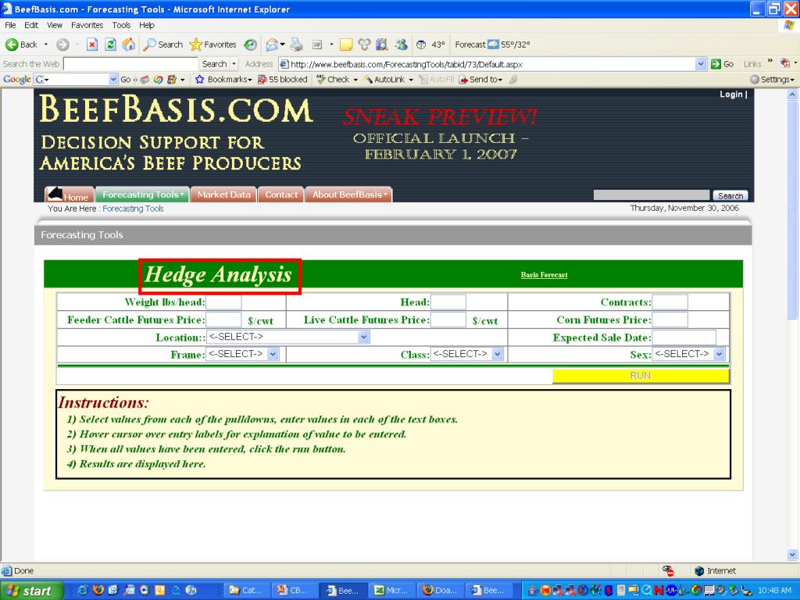This screenshot has width=800, height=600.
Task: Switch to the Micr... Excel taskbar button
Action: tap(391, 591)
